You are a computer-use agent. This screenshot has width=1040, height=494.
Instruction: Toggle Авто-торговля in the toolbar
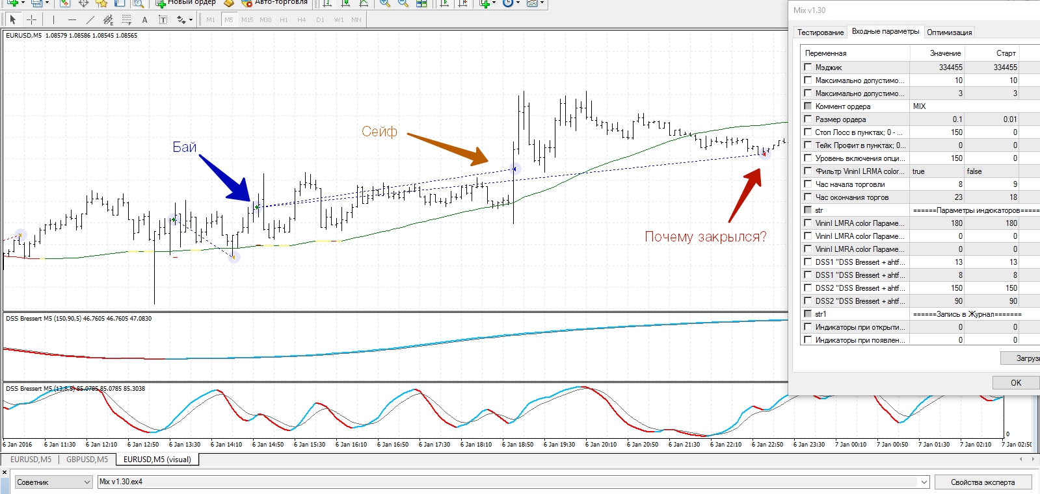[x=274, y=3]
